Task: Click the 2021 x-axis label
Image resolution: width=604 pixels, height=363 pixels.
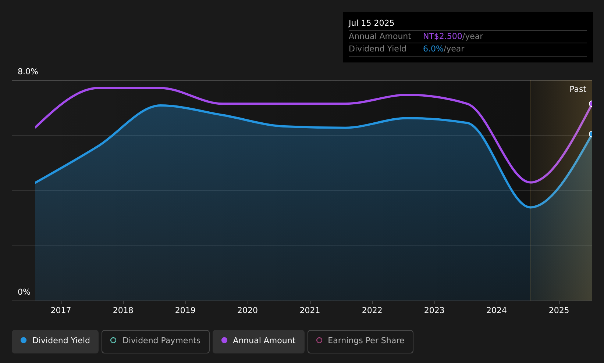Action: click(x=310, y=310)
